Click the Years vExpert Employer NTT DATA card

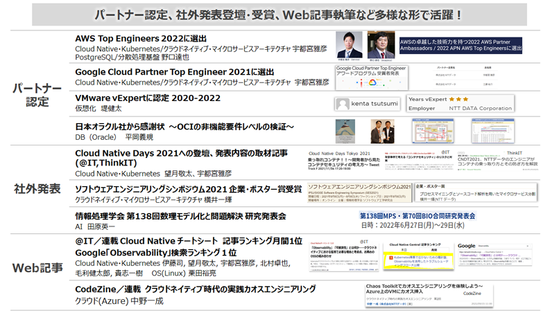(x=461, y=104)
